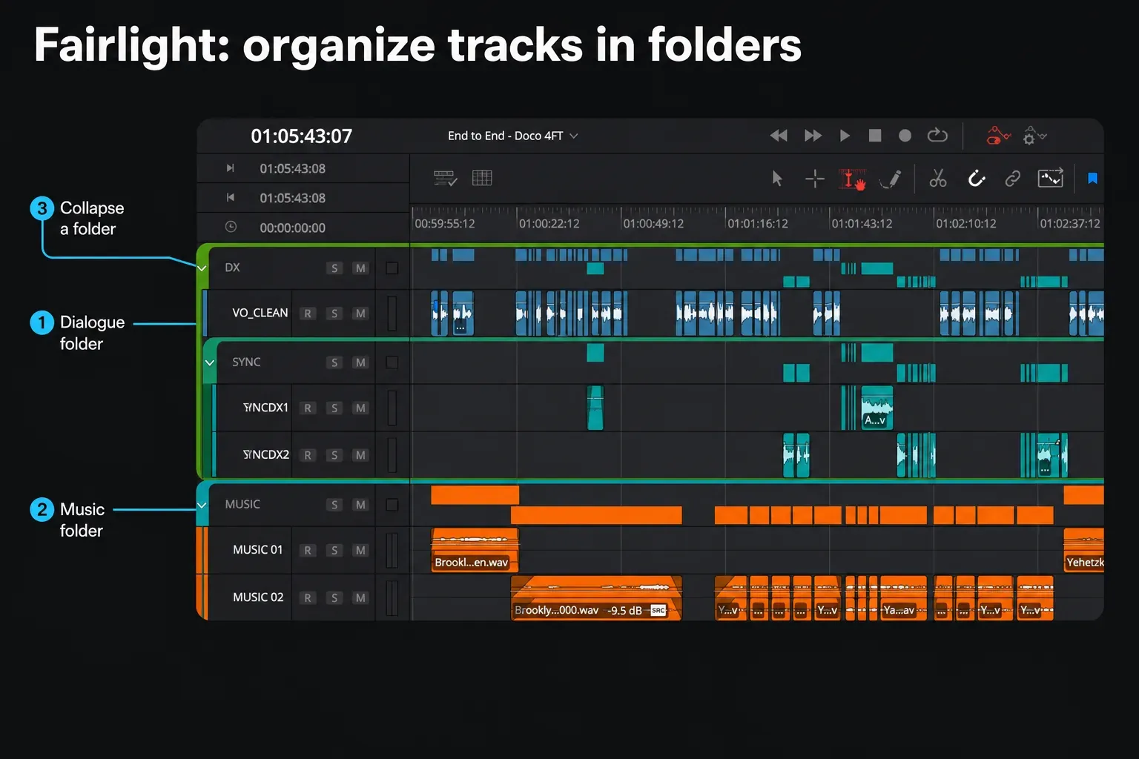The height and width of the screenshot is (759, 1139).
Task: Select the Yehetzk music clip
Action: pyautogui.click(x=1083, y=550)
